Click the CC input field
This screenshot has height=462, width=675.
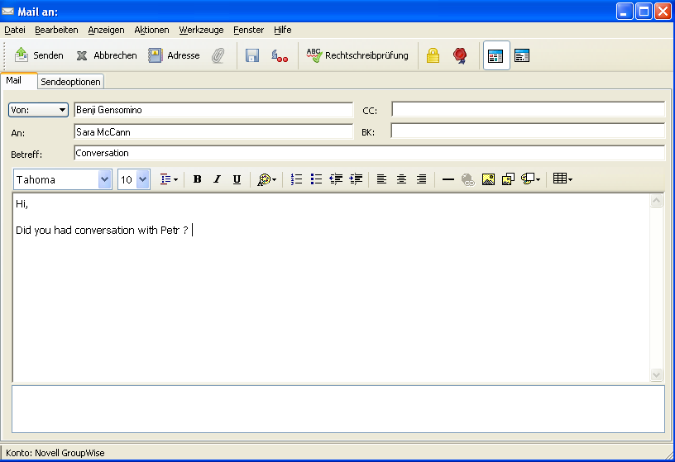click(x=529, y=109)
